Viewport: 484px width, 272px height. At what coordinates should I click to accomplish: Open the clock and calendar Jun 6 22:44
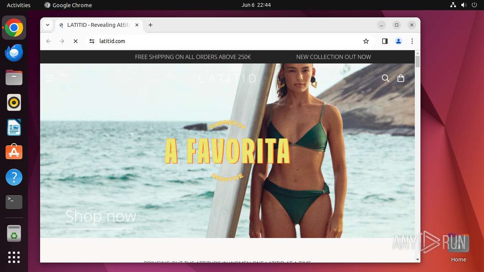click(256, 5)
